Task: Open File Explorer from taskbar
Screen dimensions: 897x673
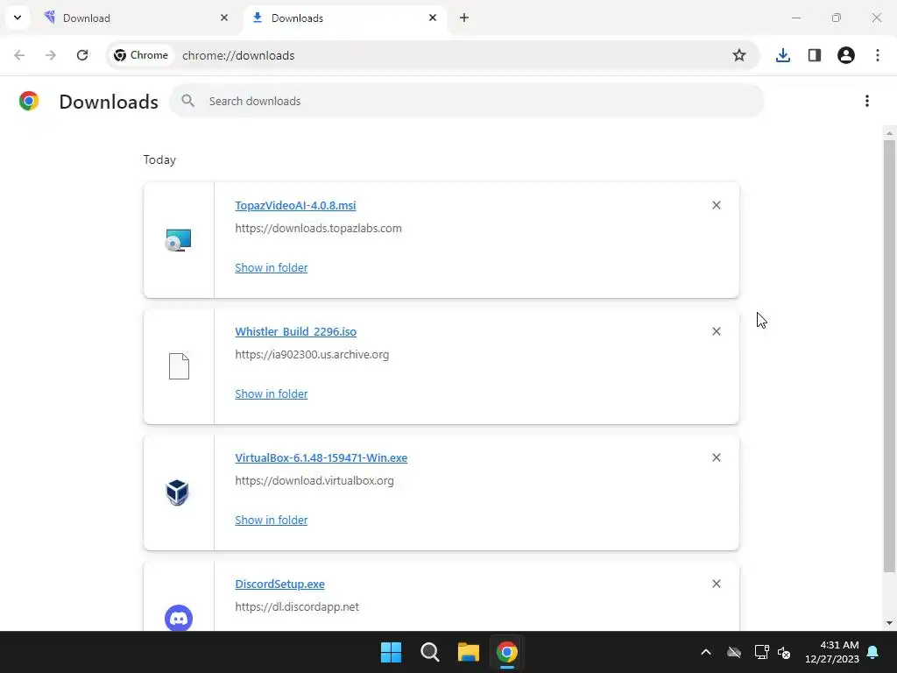Action: click(469, 652)
